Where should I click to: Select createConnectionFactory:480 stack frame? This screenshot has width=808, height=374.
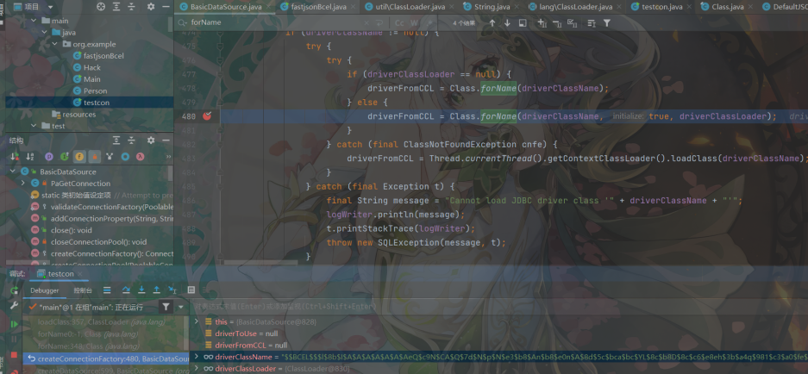(x=104, y=358)
